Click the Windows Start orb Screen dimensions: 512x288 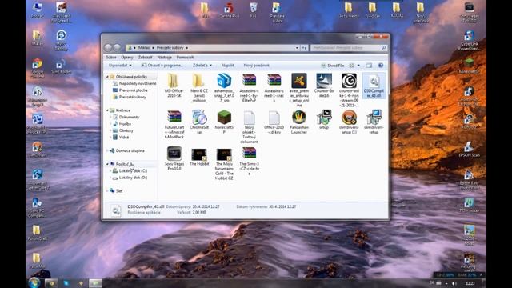click(34, 282)
